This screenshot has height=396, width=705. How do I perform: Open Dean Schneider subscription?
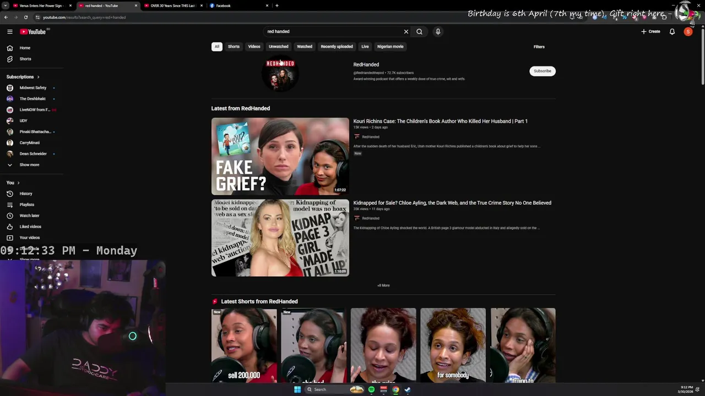point(32,154)
